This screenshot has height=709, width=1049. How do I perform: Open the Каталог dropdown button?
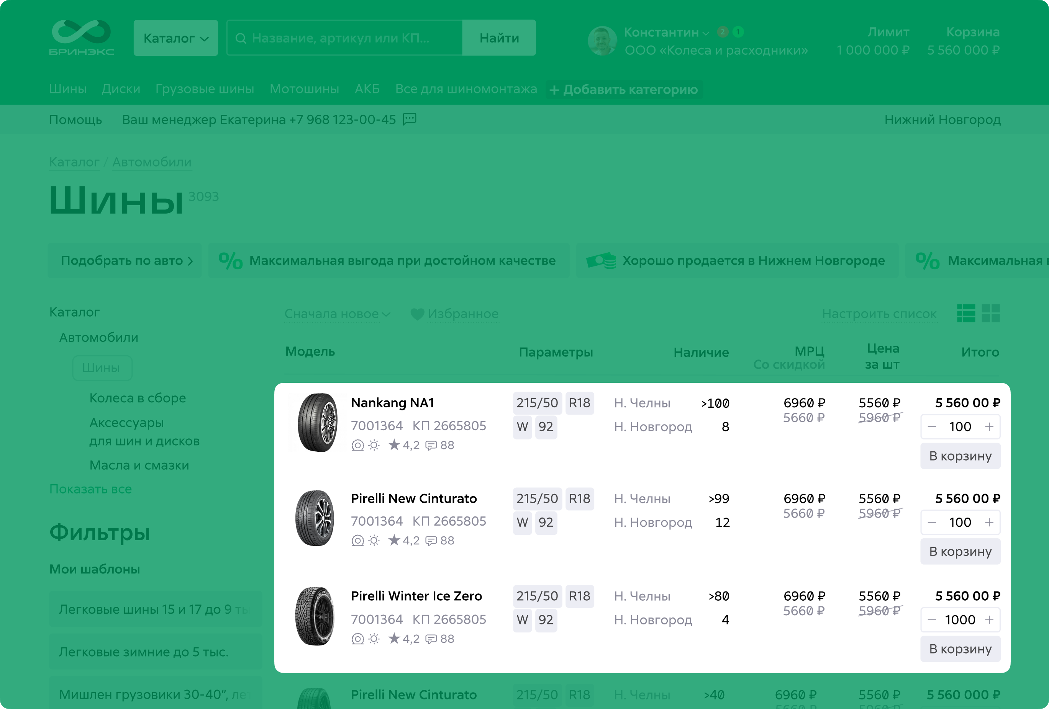point(175,38)
